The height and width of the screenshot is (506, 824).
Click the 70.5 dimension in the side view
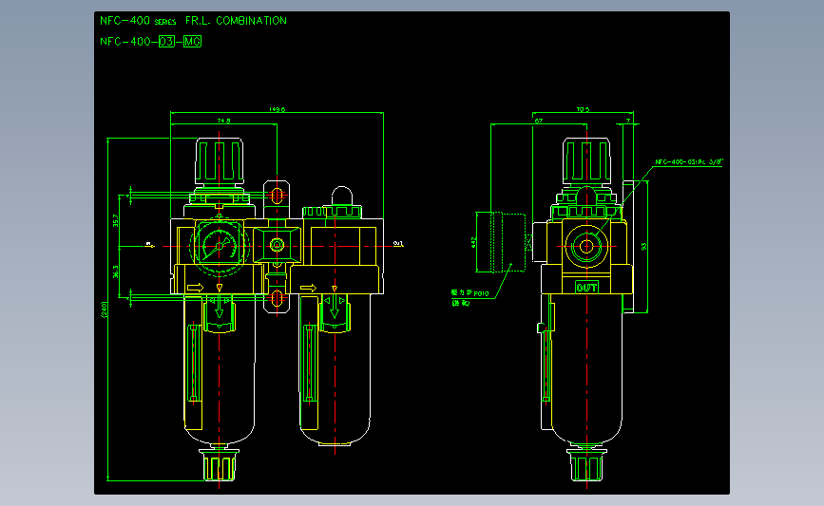(583, 110)
